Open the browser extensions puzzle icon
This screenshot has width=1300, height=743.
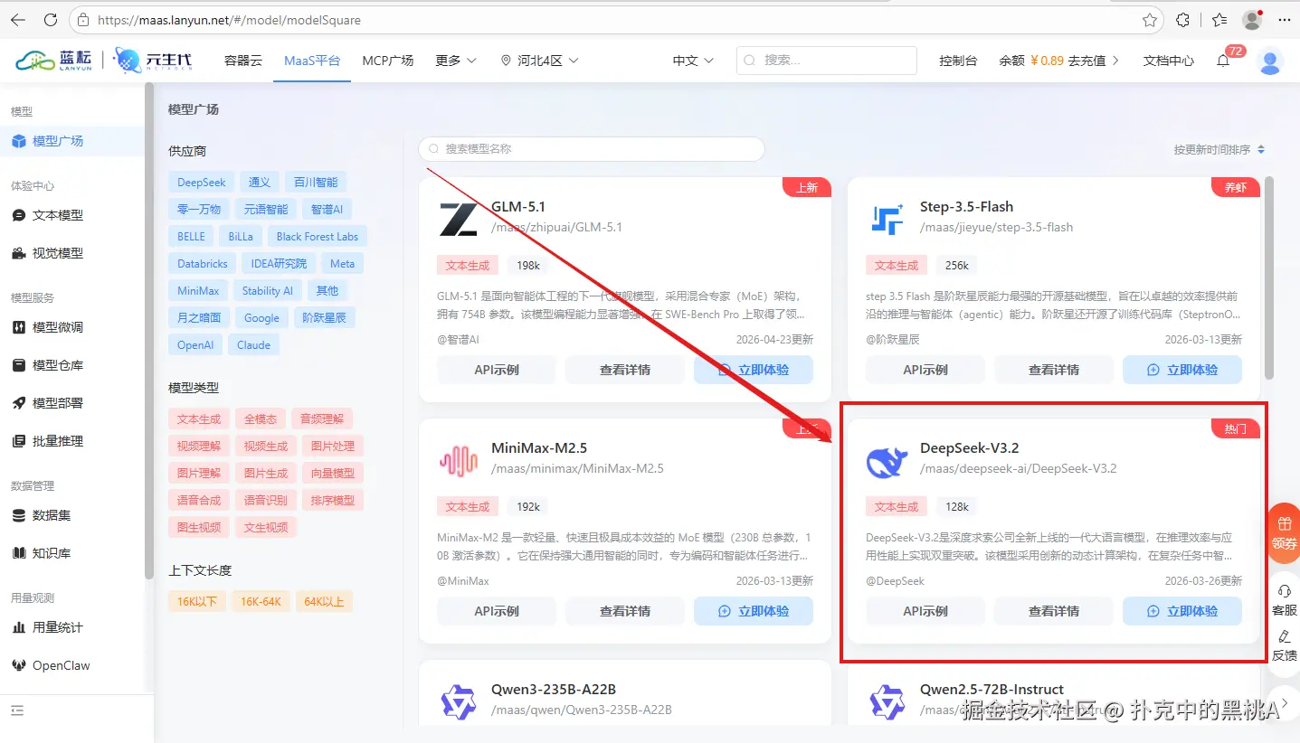click(1182, 20)
